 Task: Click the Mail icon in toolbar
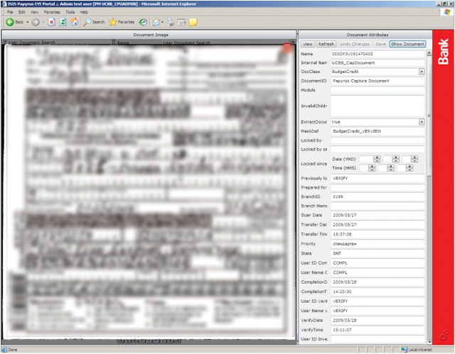pos(158,22)
